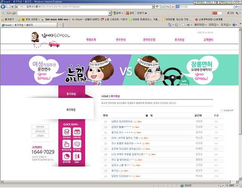The image size is (242, 188).
Task: Open review post number 24 title
Action: coord(122,121)
